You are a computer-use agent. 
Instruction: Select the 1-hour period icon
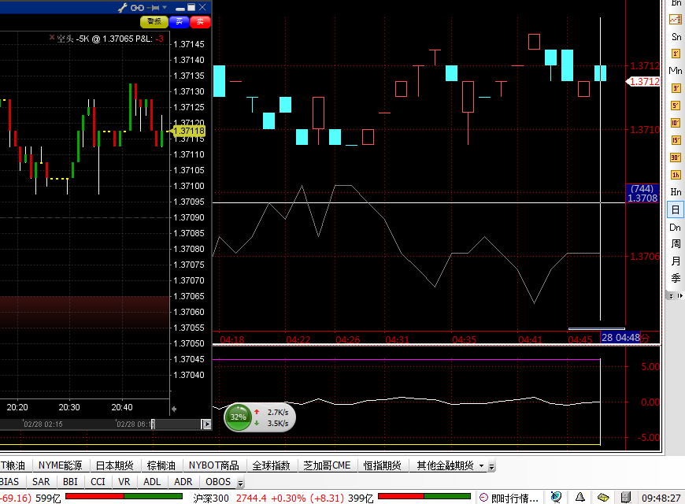[676, 175]
